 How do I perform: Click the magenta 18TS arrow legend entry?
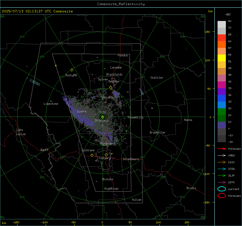click(222, 182)
